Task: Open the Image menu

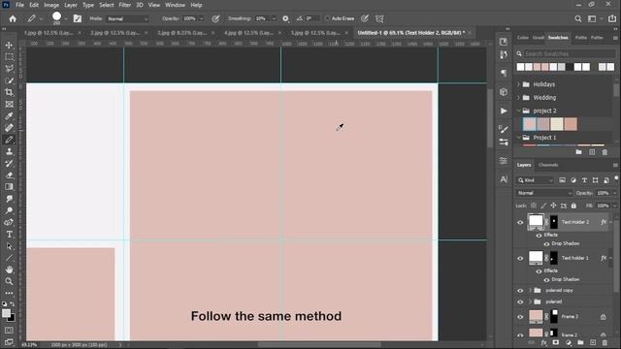Action: tap(51, 5)
